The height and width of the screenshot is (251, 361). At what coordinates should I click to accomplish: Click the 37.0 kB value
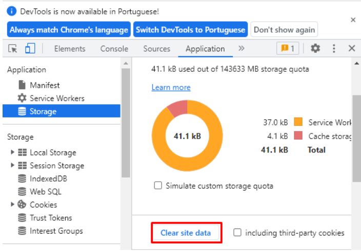pos(275,122)
